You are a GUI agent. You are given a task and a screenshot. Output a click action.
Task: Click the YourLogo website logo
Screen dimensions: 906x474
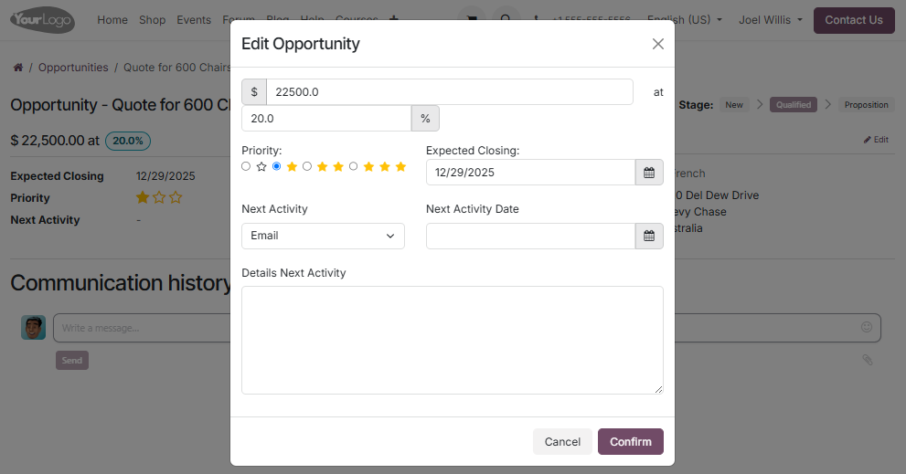42,20
